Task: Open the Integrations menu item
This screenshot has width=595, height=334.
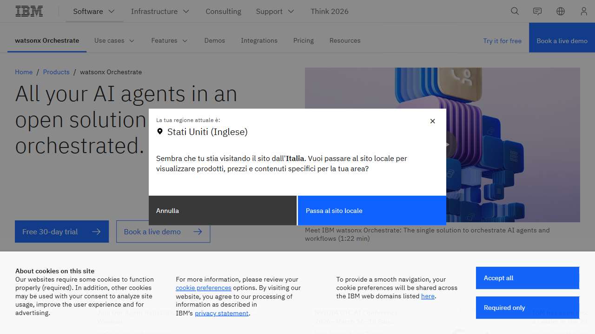Action: click(259, 41)
